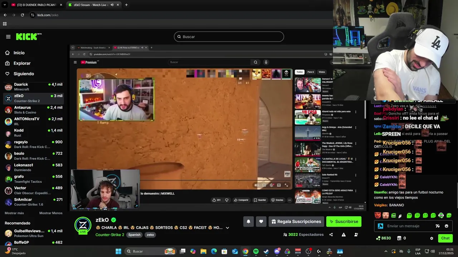The image size is (458, 257).
Task: Open recommended channel BoffeGP
Action: (33, 243)
